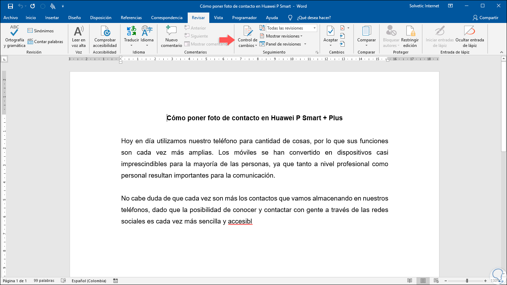The width and height of the screenshot is (507, 285).
Task: Toggle Mostrar comentarios
Action: point(206,44)
